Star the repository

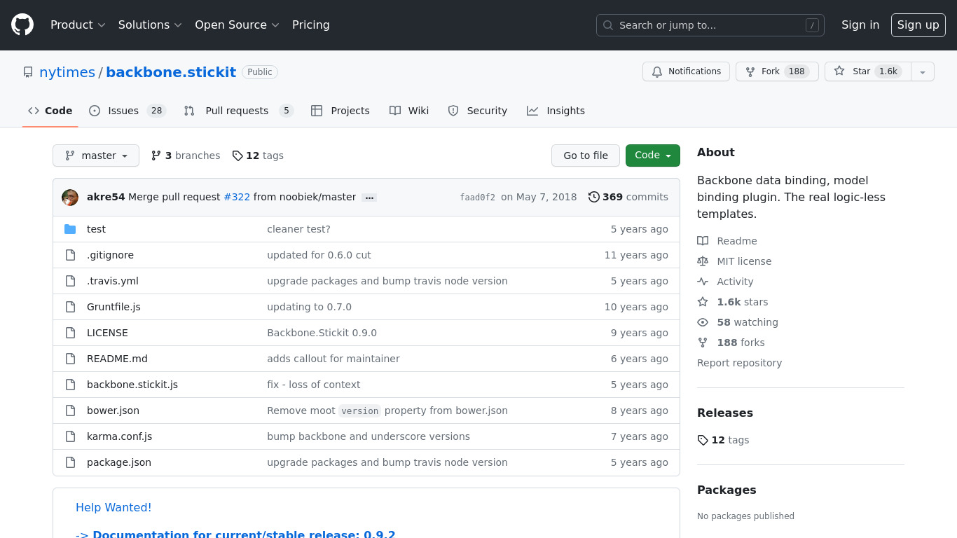[x=867, y=71]
